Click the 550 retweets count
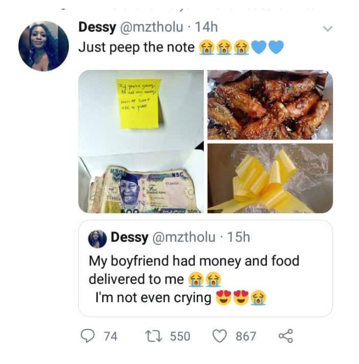The width and height of the screenshot is (359, 364). point(179,336)
